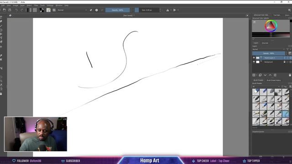This screenshot has height=164, width=292.
Task: Open the Window menu
Action: tap(59, 5)
